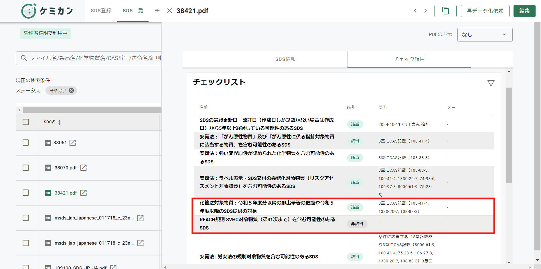Go to next SDS with right chevron
541x269 pixels.
425,11
